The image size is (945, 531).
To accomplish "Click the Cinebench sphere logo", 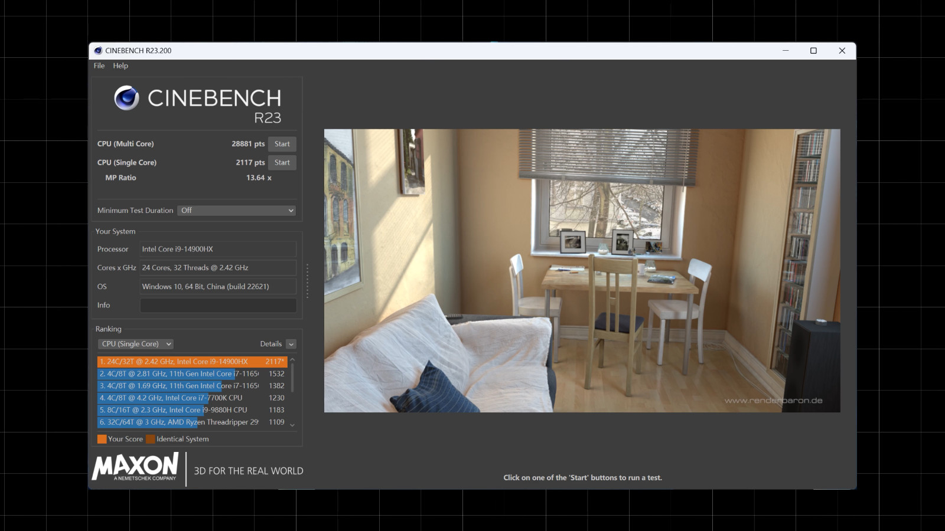I will pos(126,98).
